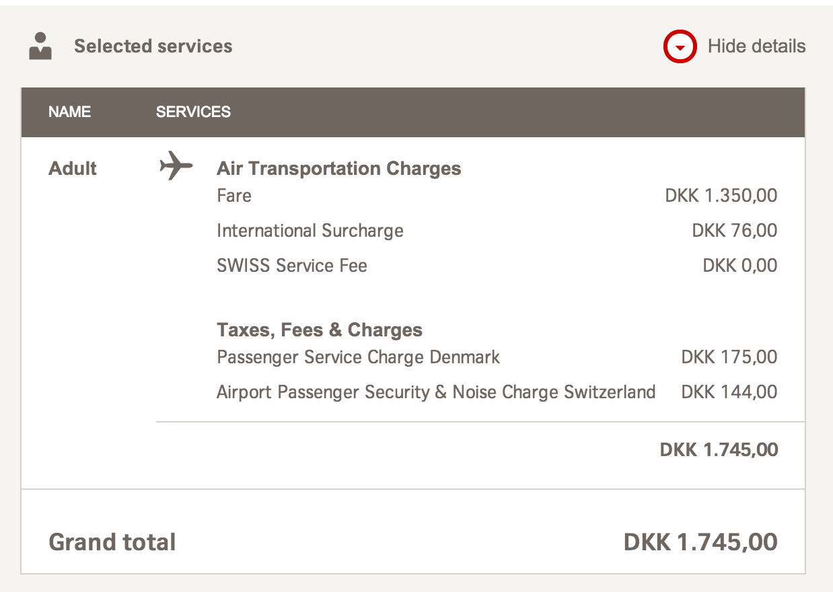This screenshot has height=592, width=833.
Task: Select the Taxes, Fees & Charges heading
Action: [x=320, y=330]
